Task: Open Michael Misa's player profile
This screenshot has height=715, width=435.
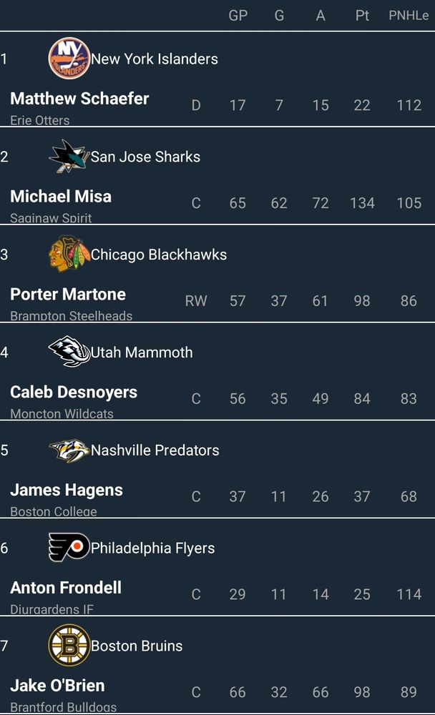Action: [x=61, y=197]
